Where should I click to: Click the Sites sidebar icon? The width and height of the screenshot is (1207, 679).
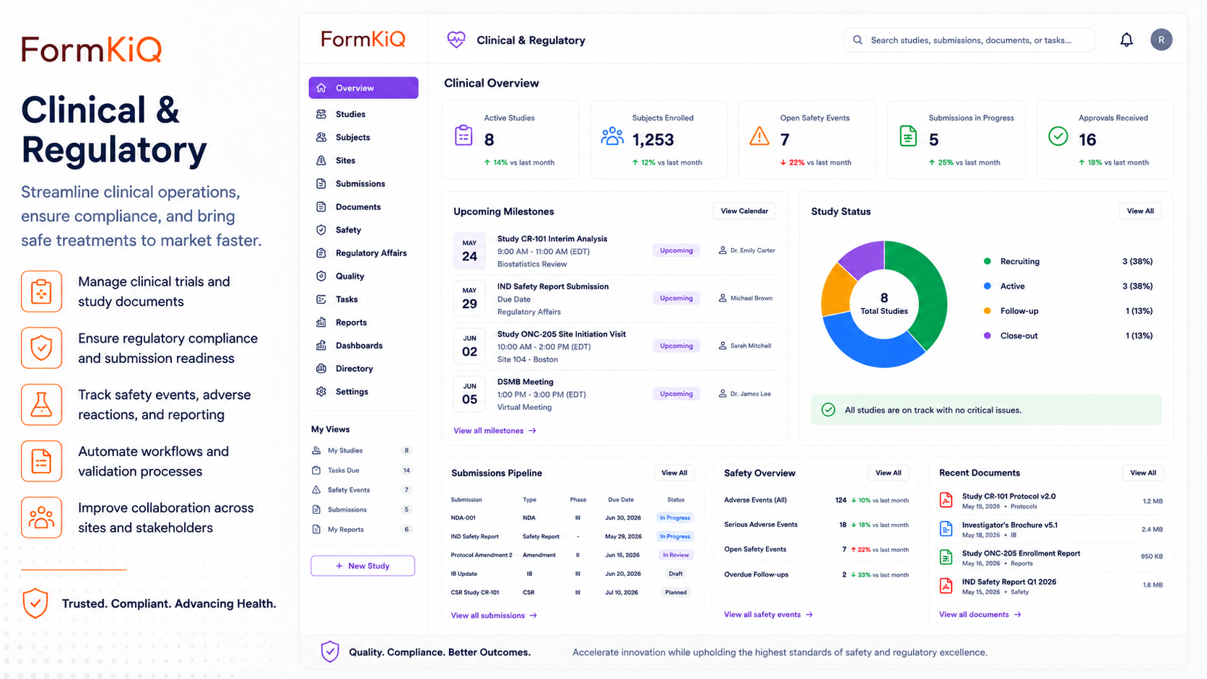(321, 160)
